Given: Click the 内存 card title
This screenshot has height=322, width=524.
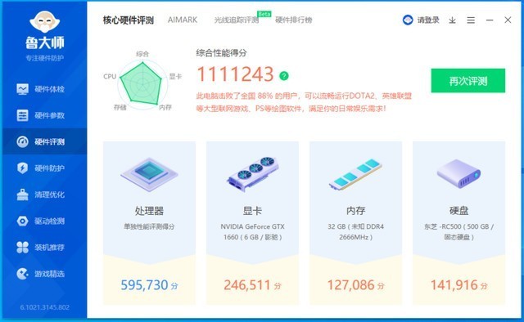Looking at the screenshot, I should [355, 211].
